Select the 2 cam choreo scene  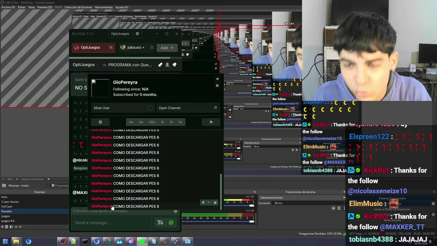pos(35,202)
